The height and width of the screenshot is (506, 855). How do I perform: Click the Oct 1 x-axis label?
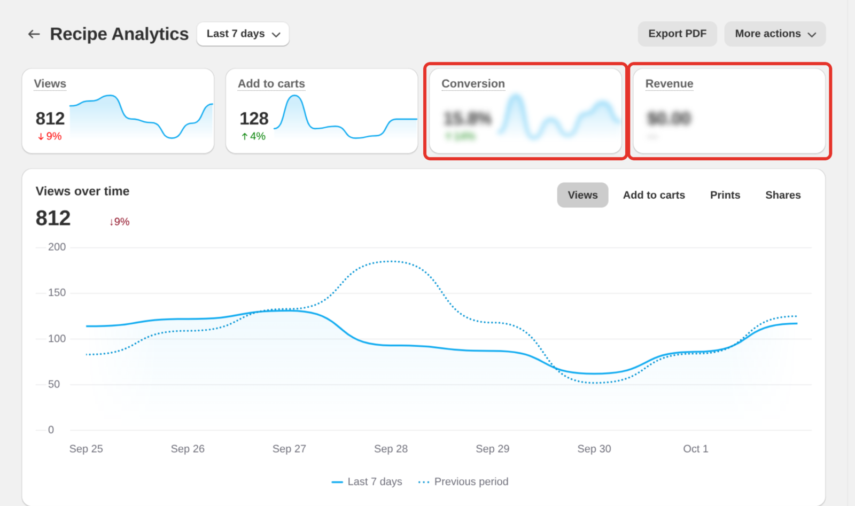[x=695, y=449]
